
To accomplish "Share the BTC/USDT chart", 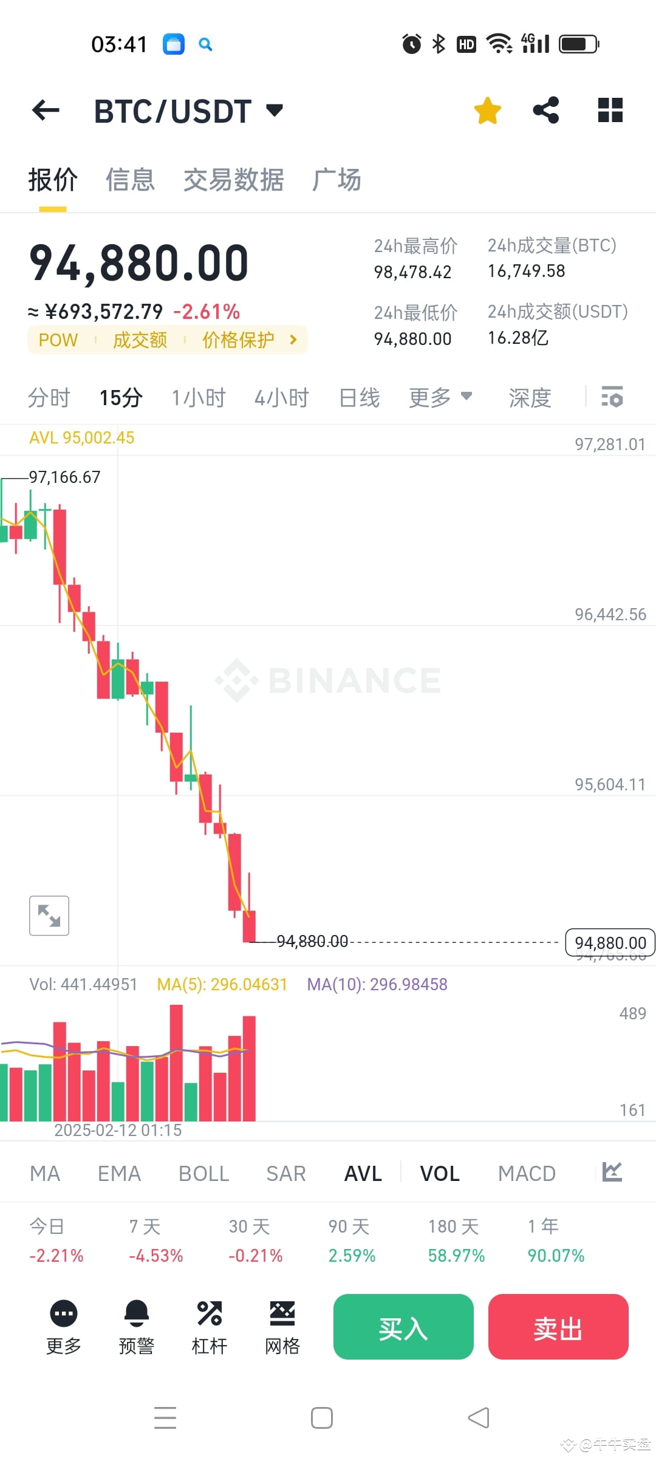I will pyautogui.click(x=545, y=109).
